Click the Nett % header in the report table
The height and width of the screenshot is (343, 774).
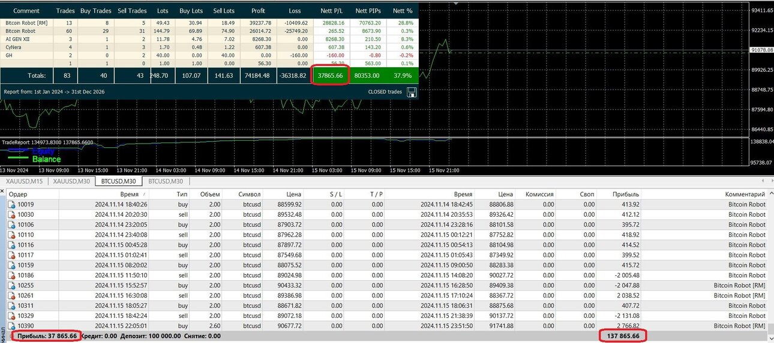402,11
